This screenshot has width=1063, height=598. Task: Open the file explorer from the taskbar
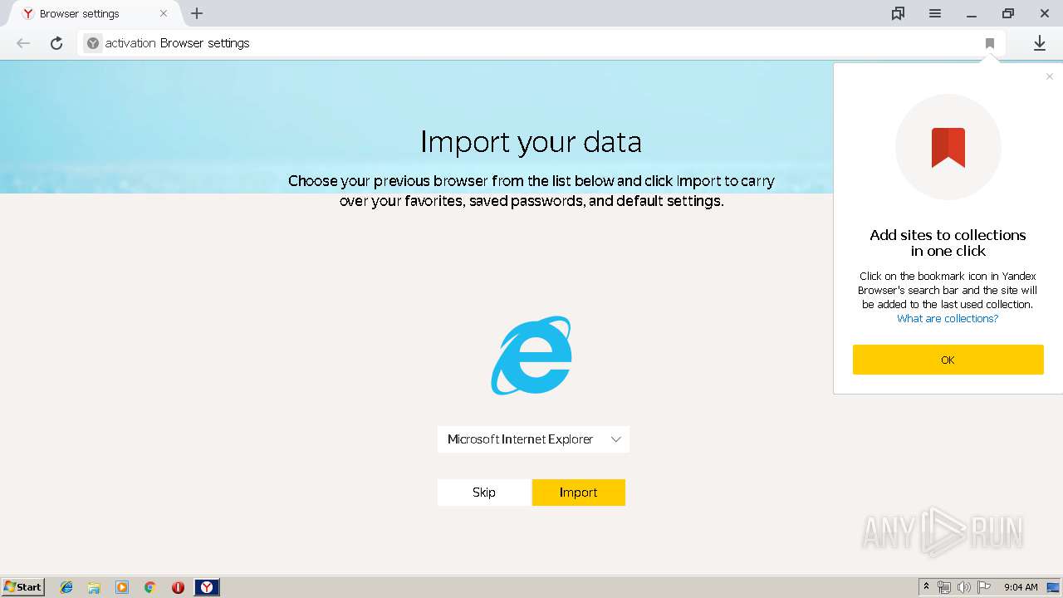[x=94, y=587]
